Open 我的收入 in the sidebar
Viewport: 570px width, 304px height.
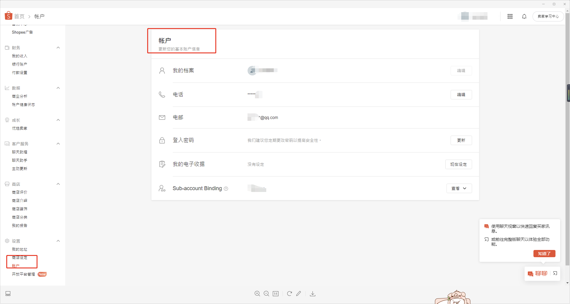point(20,56)
